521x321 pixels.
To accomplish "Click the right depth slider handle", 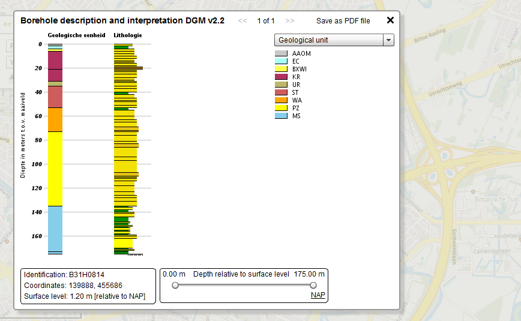I will pyautogui.click(x=313, y=286).
